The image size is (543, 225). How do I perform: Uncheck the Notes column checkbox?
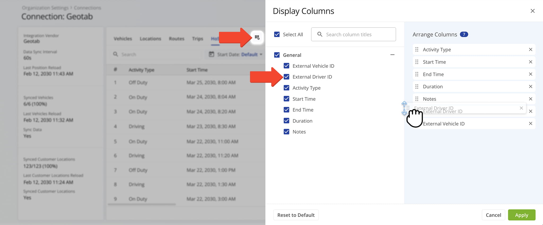286,132
